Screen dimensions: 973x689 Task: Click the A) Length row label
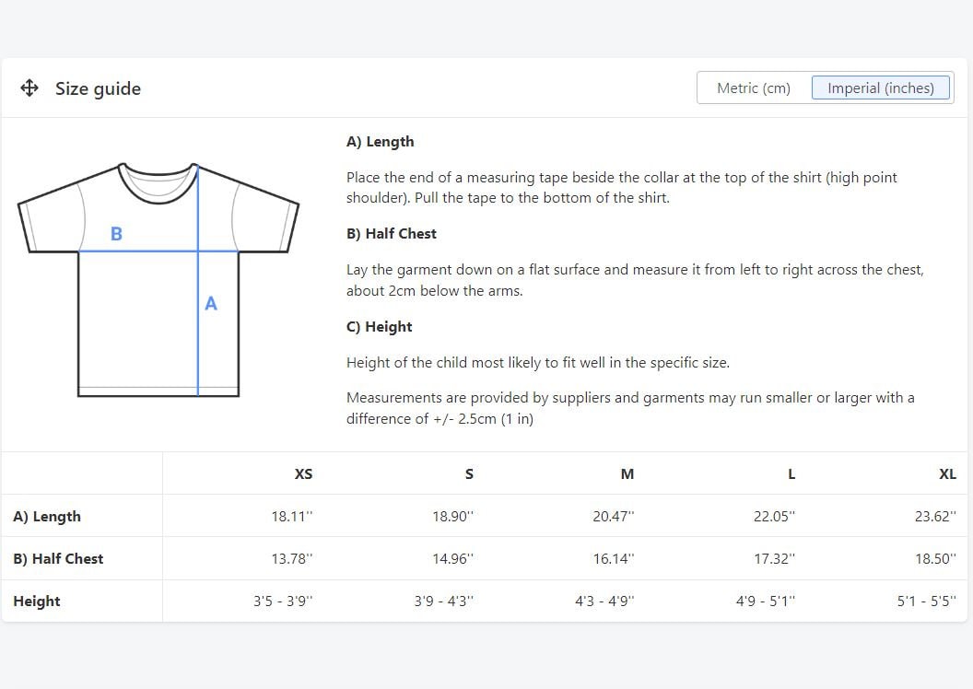pyautogui.click(x=47, y=516)
